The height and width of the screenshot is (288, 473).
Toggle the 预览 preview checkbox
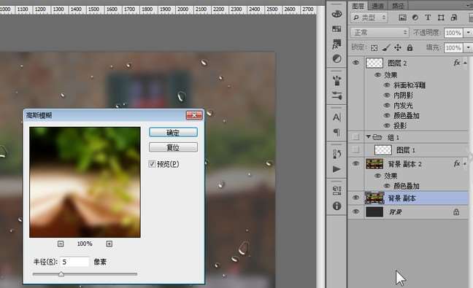point(152,164)
